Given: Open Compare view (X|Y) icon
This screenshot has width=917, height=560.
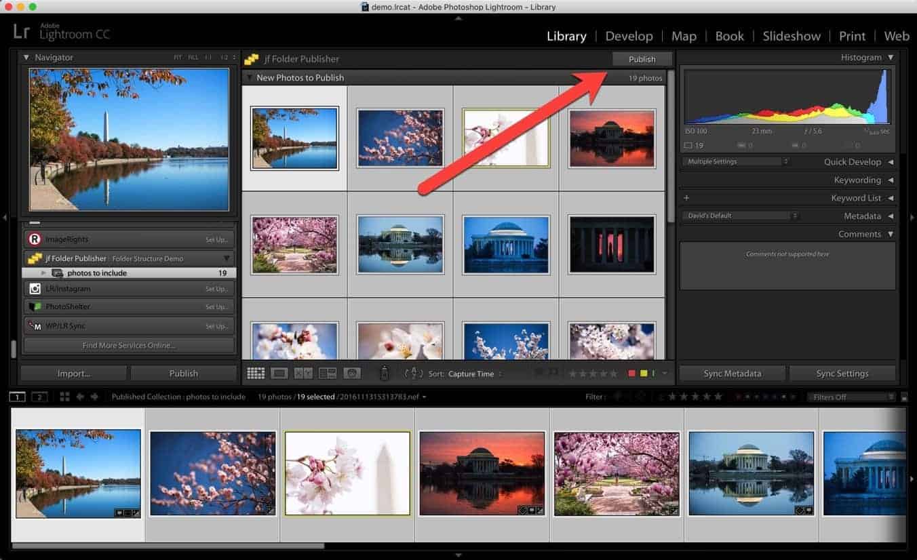Looking at the screenshot, I should (x=303, y=374).
